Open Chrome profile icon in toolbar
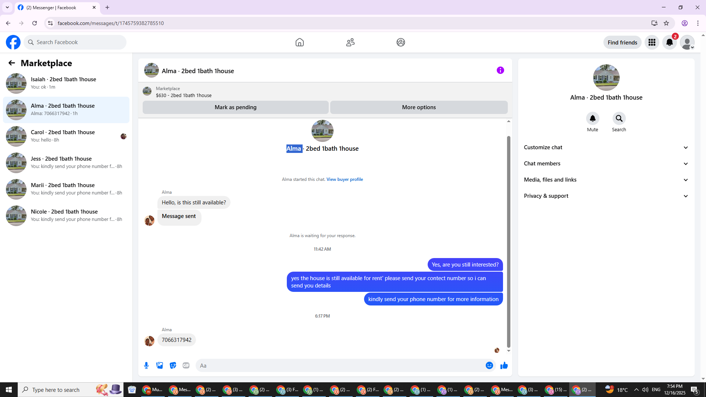The image size is (706, 397). point(685,23)
